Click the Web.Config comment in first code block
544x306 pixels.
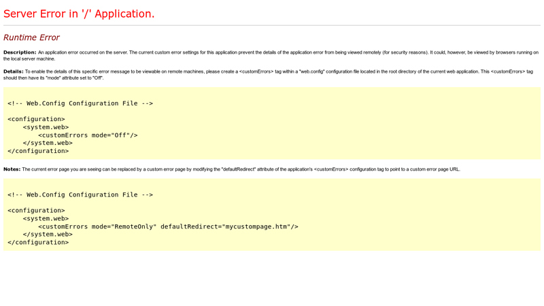click(80, 103)
